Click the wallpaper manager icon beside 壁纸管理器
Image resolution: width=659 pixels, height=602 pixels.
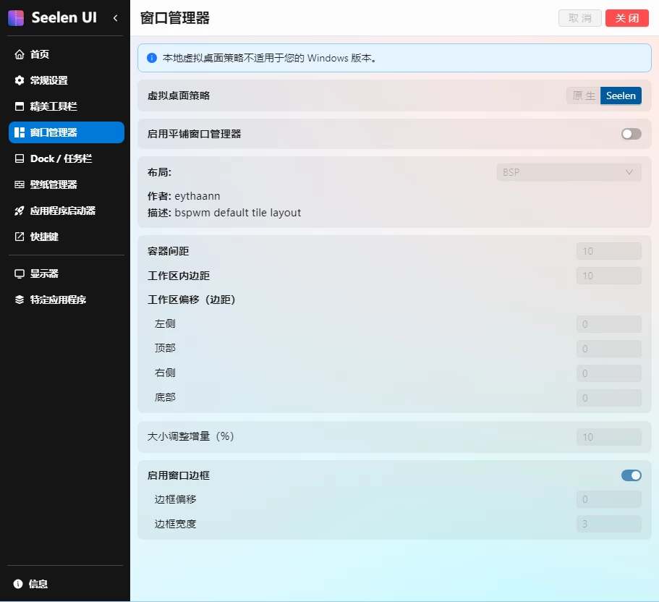click(20, 185)
